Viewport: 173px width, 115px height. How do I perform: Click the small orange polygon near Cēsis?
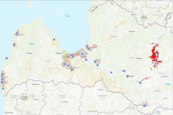coord(111,37)
